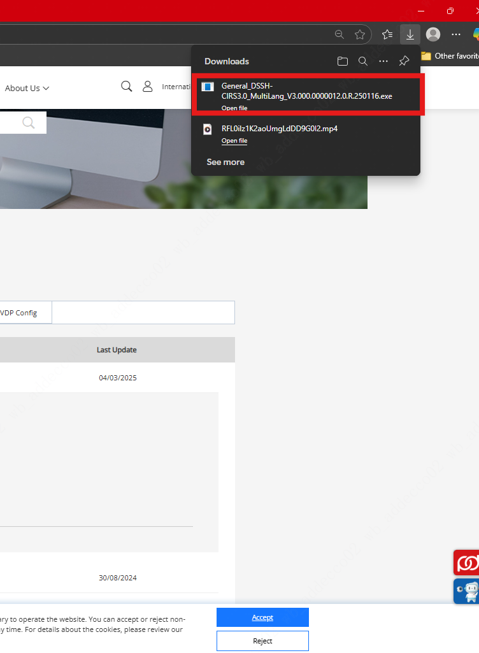Click the browser downloads toolbar button

coord(410,34)
